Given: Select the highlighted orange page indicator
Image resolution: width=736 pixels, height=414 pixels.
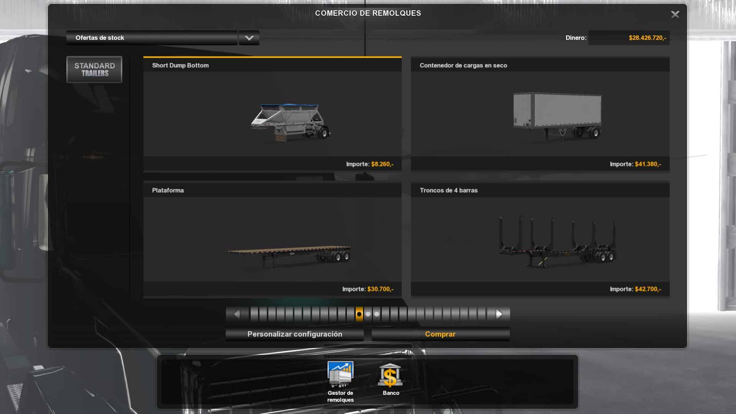Looking at the screenshot, I should coord(359,314).
